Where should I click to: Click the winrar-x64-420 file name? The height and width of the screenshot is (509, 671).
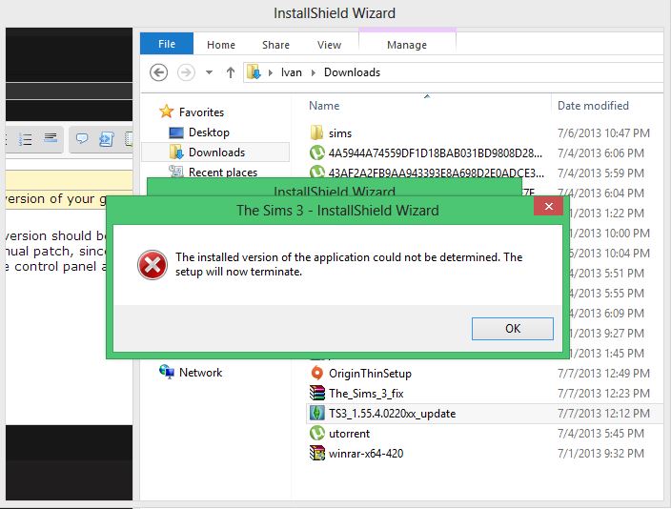pos(366,454)
